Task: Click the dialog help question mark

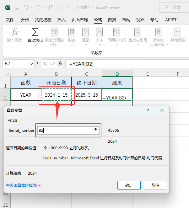Action: tap(148, 110)
